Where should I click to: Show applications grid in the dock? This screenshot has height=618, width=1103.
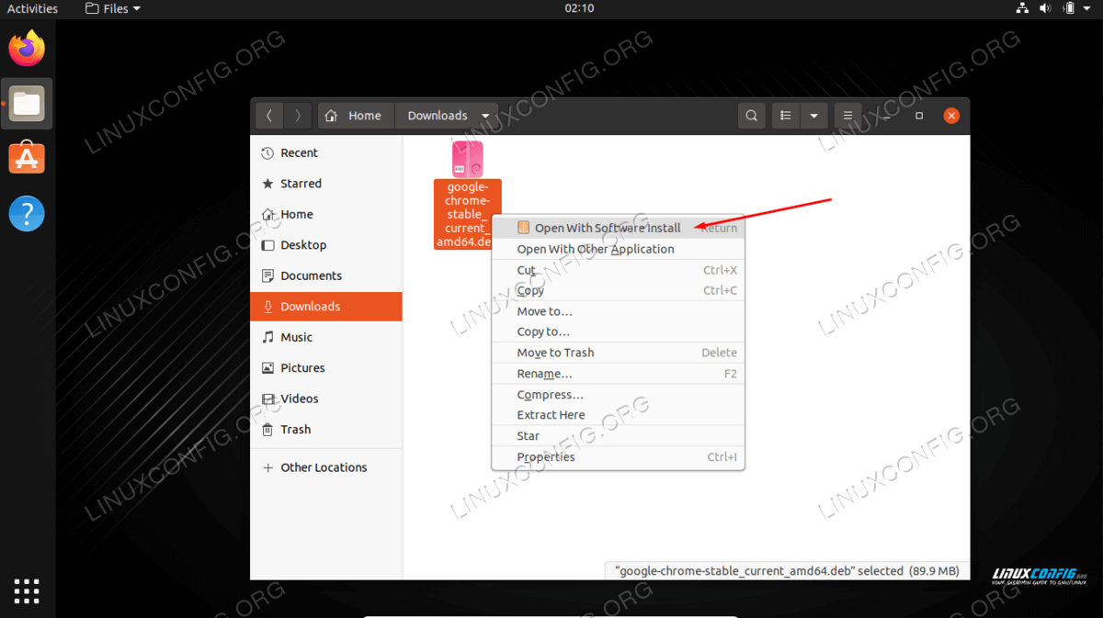[x=27, y=590]
